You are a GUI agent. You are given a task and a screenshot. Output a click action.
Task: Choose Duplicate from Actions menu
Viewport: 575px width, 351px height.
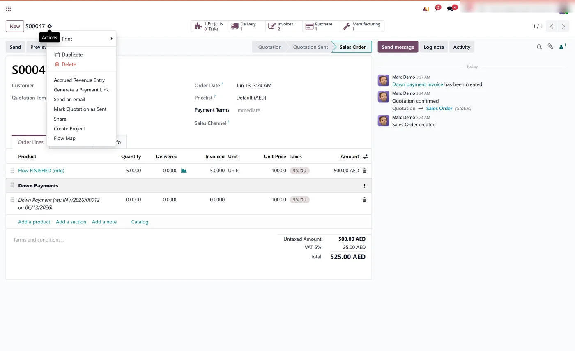[81, 55]
